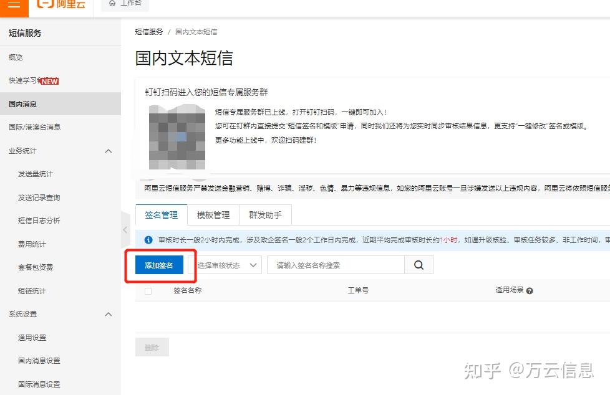Screen dimensions: 610x395
Task: Open the 工作台 home button
Action: pyautogui.click(x=125, y=4)
